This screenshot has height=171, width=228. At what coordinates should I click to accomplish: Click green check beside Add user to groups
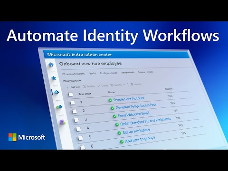coord(122,142)
